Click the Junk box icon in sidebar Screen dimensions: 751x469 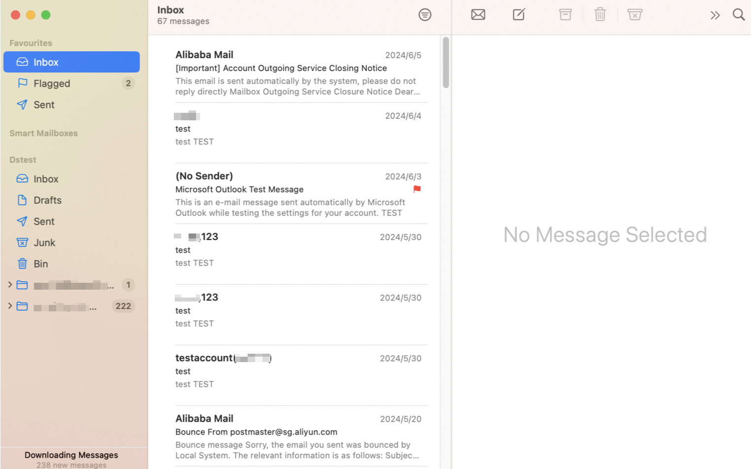[x=22, y=242]
